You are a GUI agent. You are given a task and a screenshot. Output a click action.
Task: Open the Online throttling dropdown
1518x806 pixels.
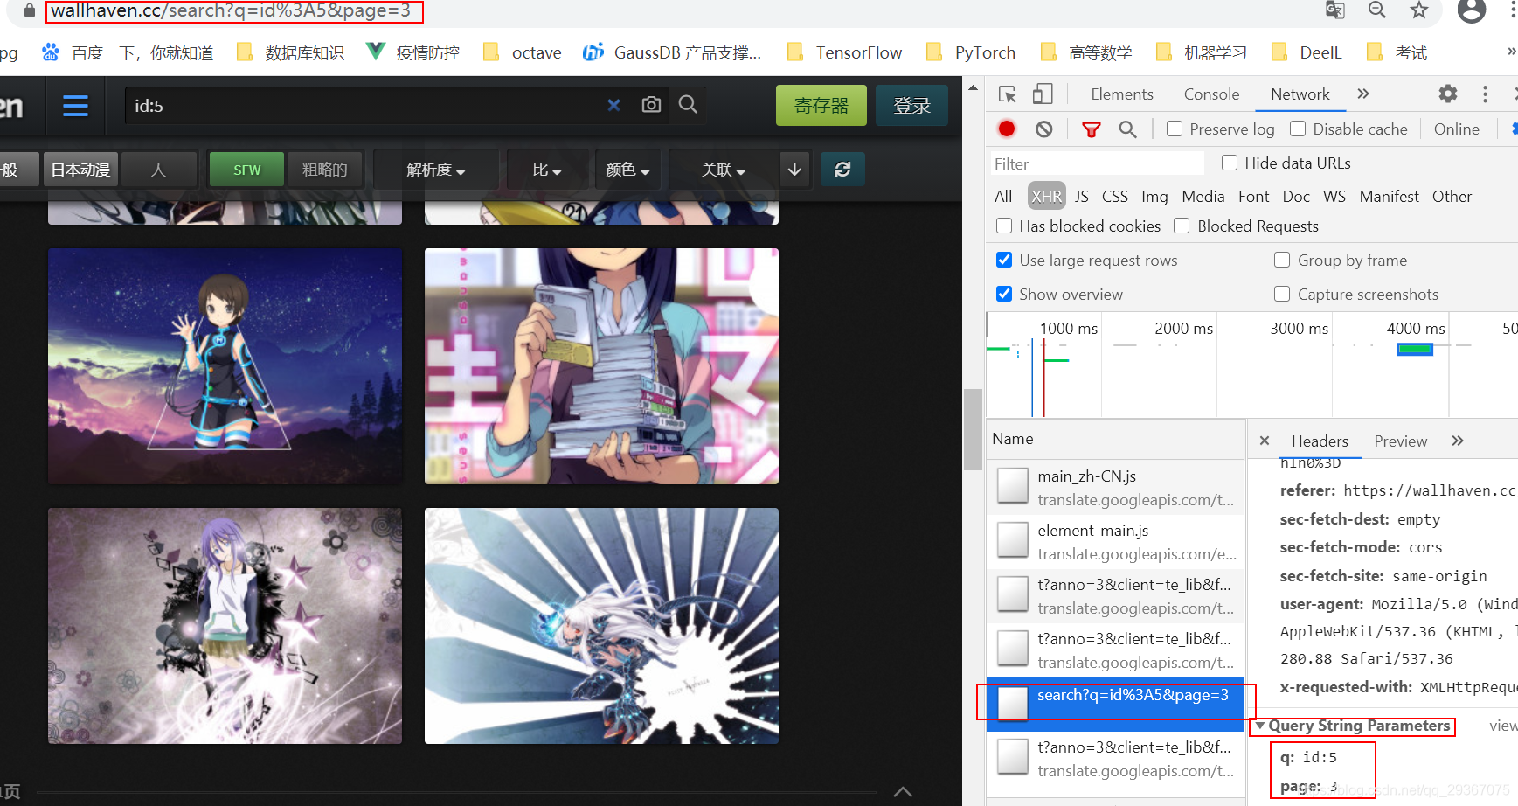1457,129
